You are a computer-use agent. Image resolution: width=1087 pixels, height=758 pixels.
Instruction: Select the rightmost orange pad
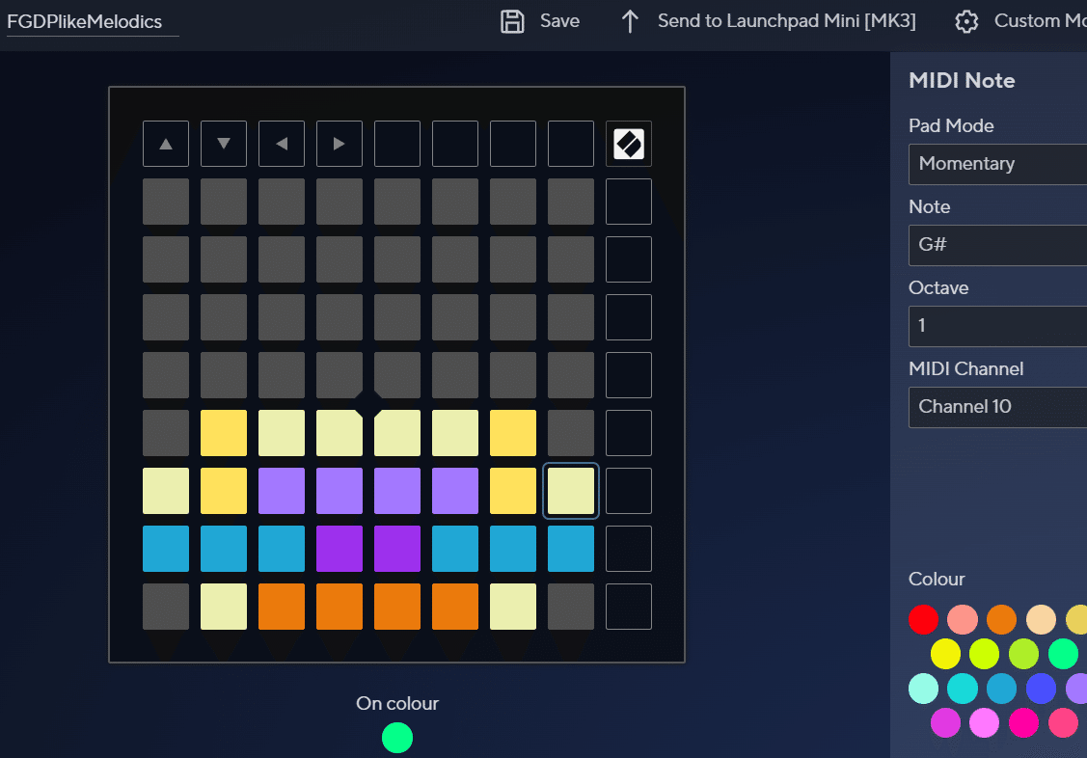[455, 607]
